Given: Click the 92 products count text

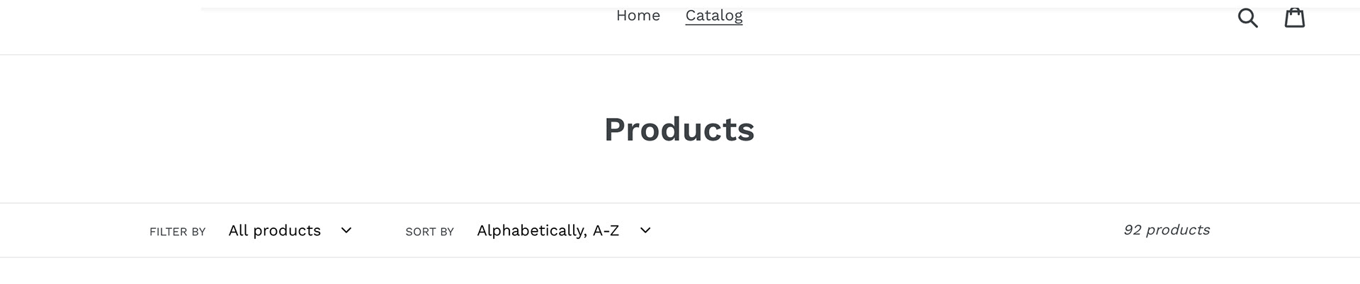Looking at the screenshot, I should coord(1166,230).
